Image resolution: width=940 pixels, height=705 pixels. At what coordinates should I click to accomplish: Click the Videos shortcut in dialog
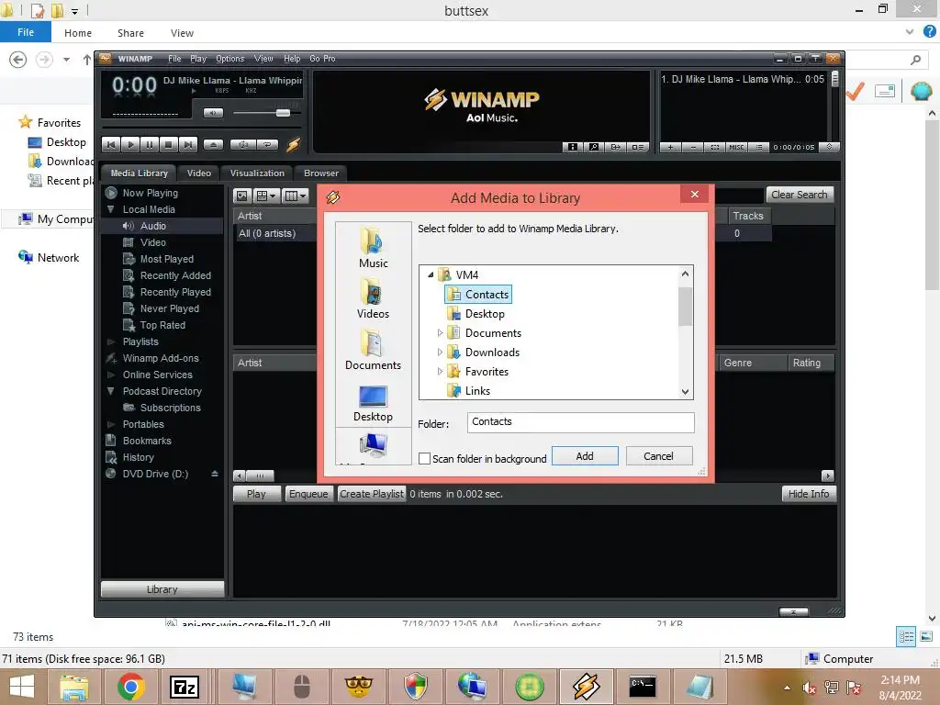373,298
